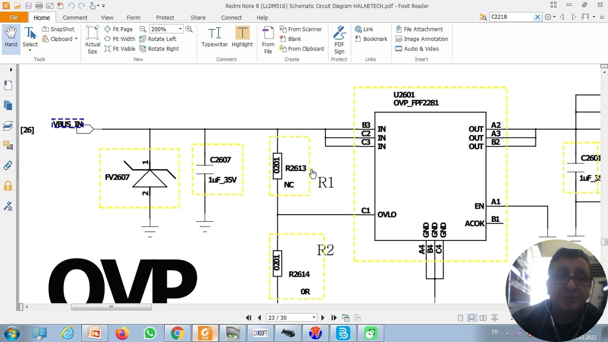The width and height of the screenshot is (608, 342).
Task: Choose Fit Width view
Action: (119, 39)
